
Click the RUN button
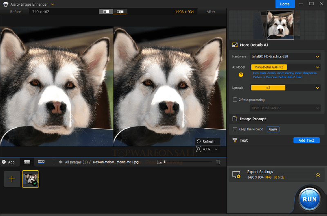click(309, 199)
